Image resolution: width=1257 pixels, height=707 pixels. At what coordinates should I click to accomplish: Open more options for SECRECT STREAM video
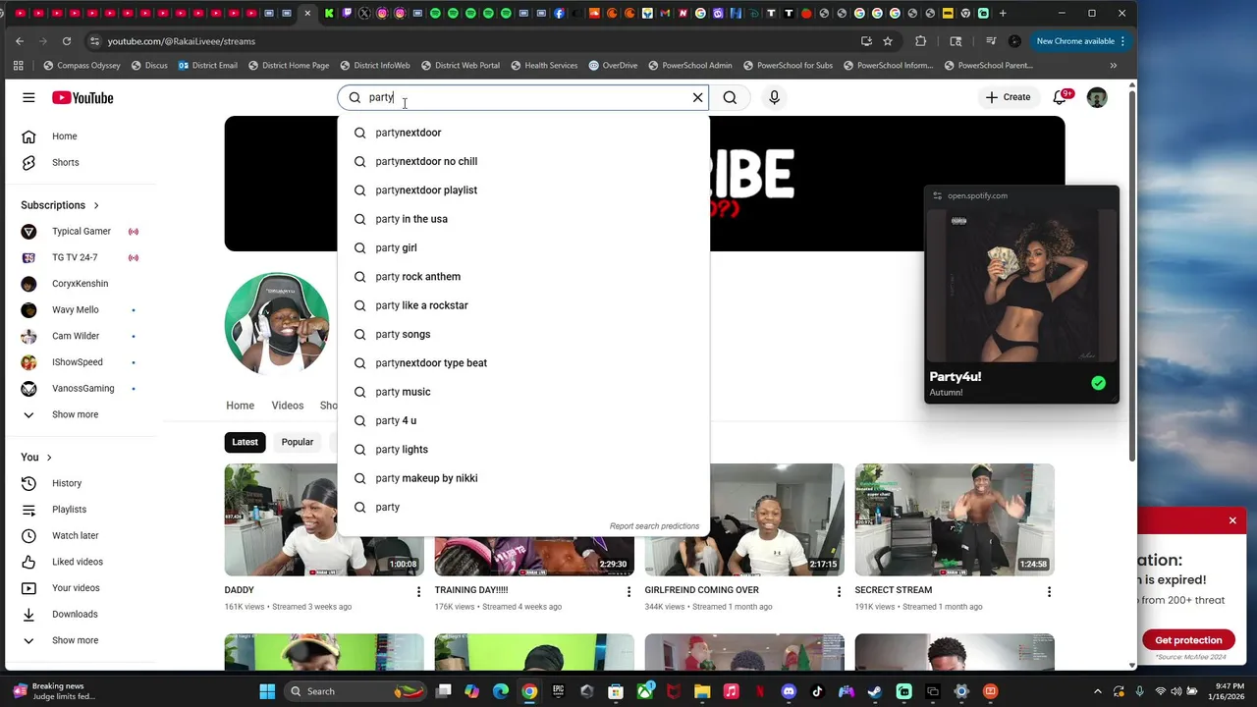click(x=1049, y=591)
